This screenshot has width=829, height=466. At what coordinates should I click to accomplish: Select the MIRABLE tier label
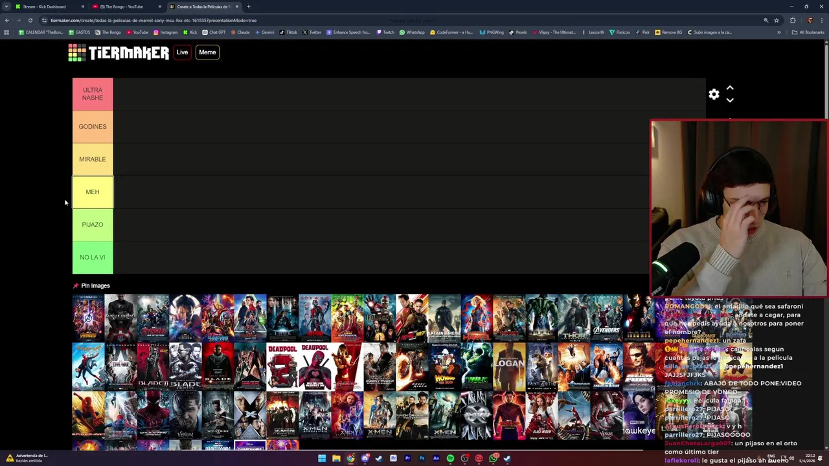tap(93, 159)
